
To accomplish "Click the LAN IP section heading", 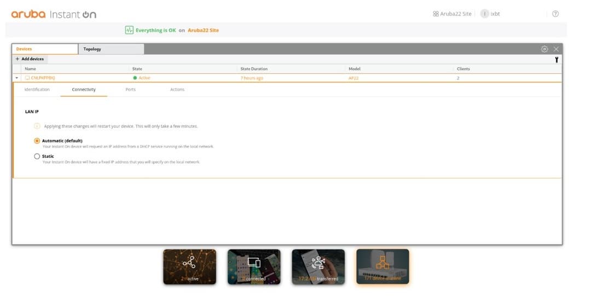I will tap(32, 112).
